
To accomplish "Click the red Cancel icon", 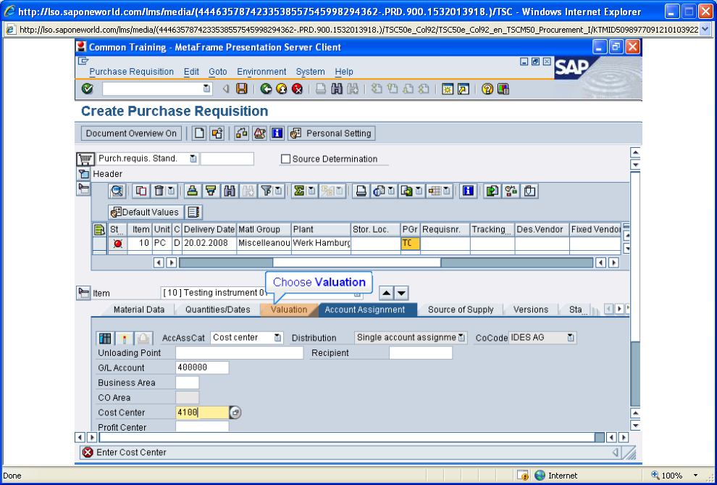I will coord(297,88).
